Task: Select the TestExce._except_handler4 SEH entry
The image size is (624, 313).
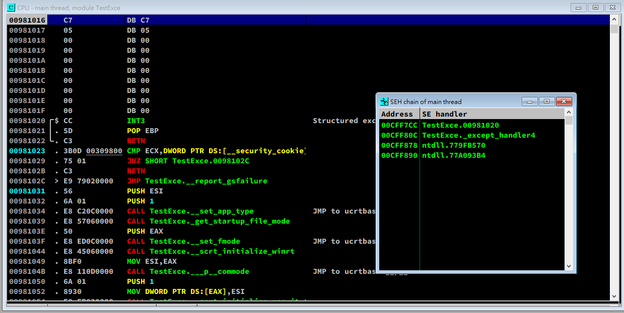Action: point(478,135)
